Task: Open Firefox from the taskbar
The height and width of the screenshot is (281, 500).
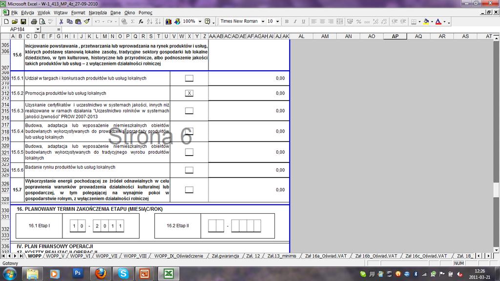Action: pyautogui.click(x=101, y=273)
